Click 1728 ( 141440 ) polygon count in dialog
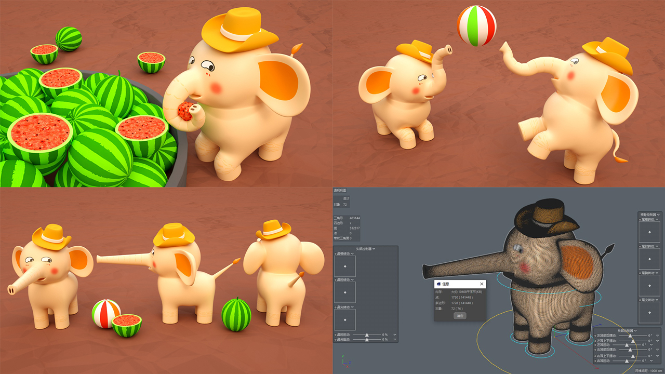Screen dimensions: 665x374 (x=461, y=302)
